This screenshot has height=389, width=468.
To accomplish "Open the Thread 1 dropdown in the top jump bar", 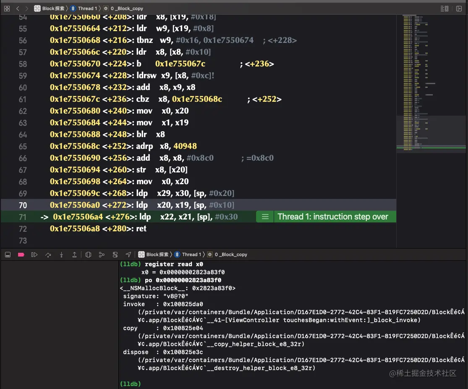I will click(x=84, y=8).
